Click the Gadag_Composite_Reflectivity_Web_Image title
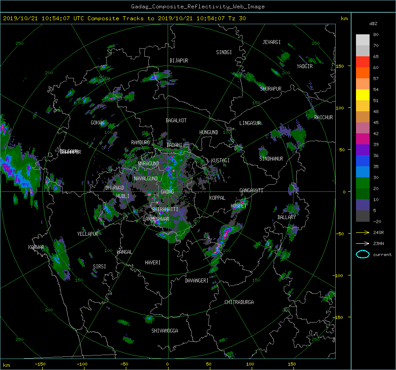The width and height of the screenshot is (396, 370). [198, 7]
